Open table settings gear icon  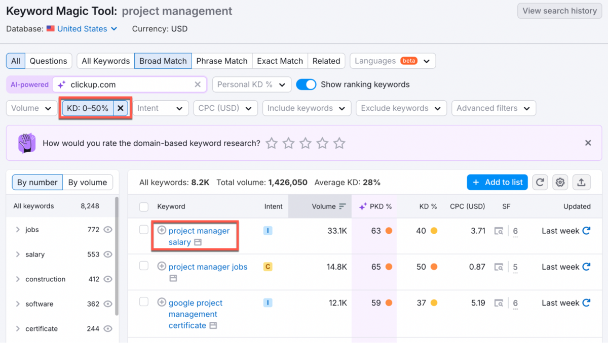click(560, 183)
